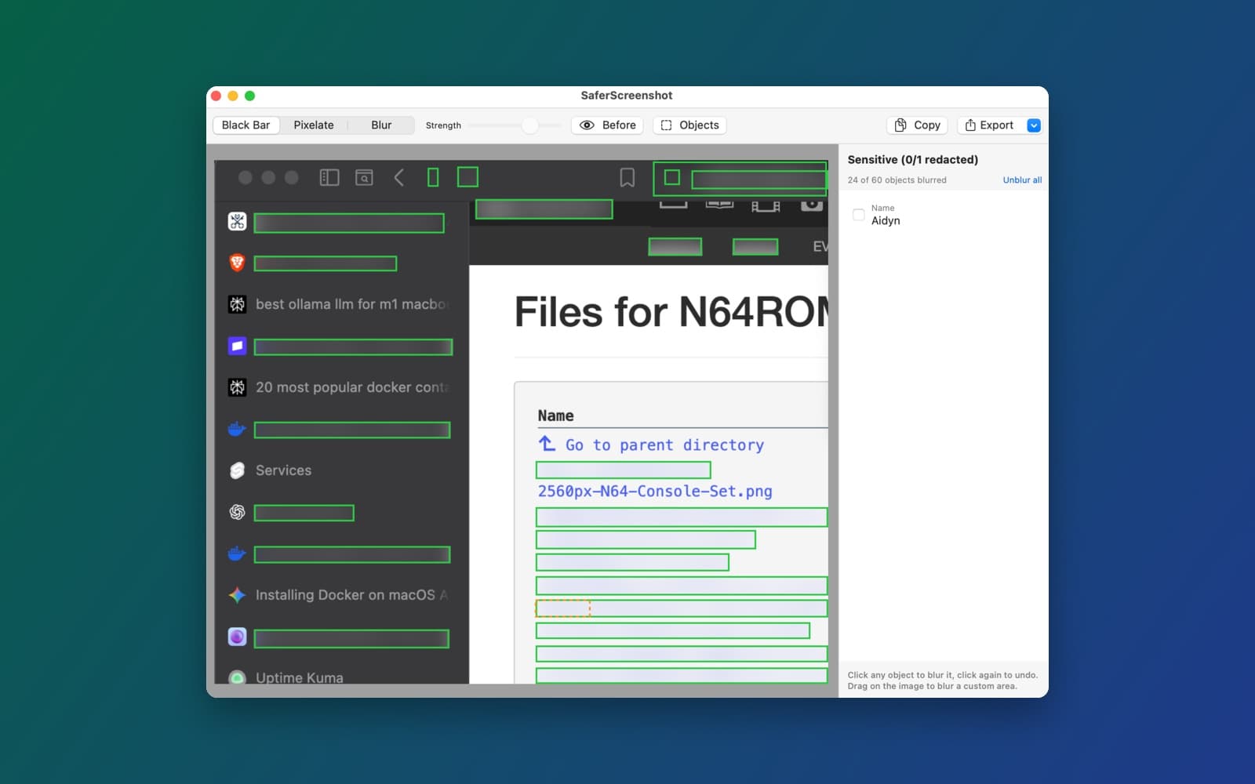Click the blurred object beside the ChatGPT icon
This screenshot has width=1255, height=784.
[304, 513]
